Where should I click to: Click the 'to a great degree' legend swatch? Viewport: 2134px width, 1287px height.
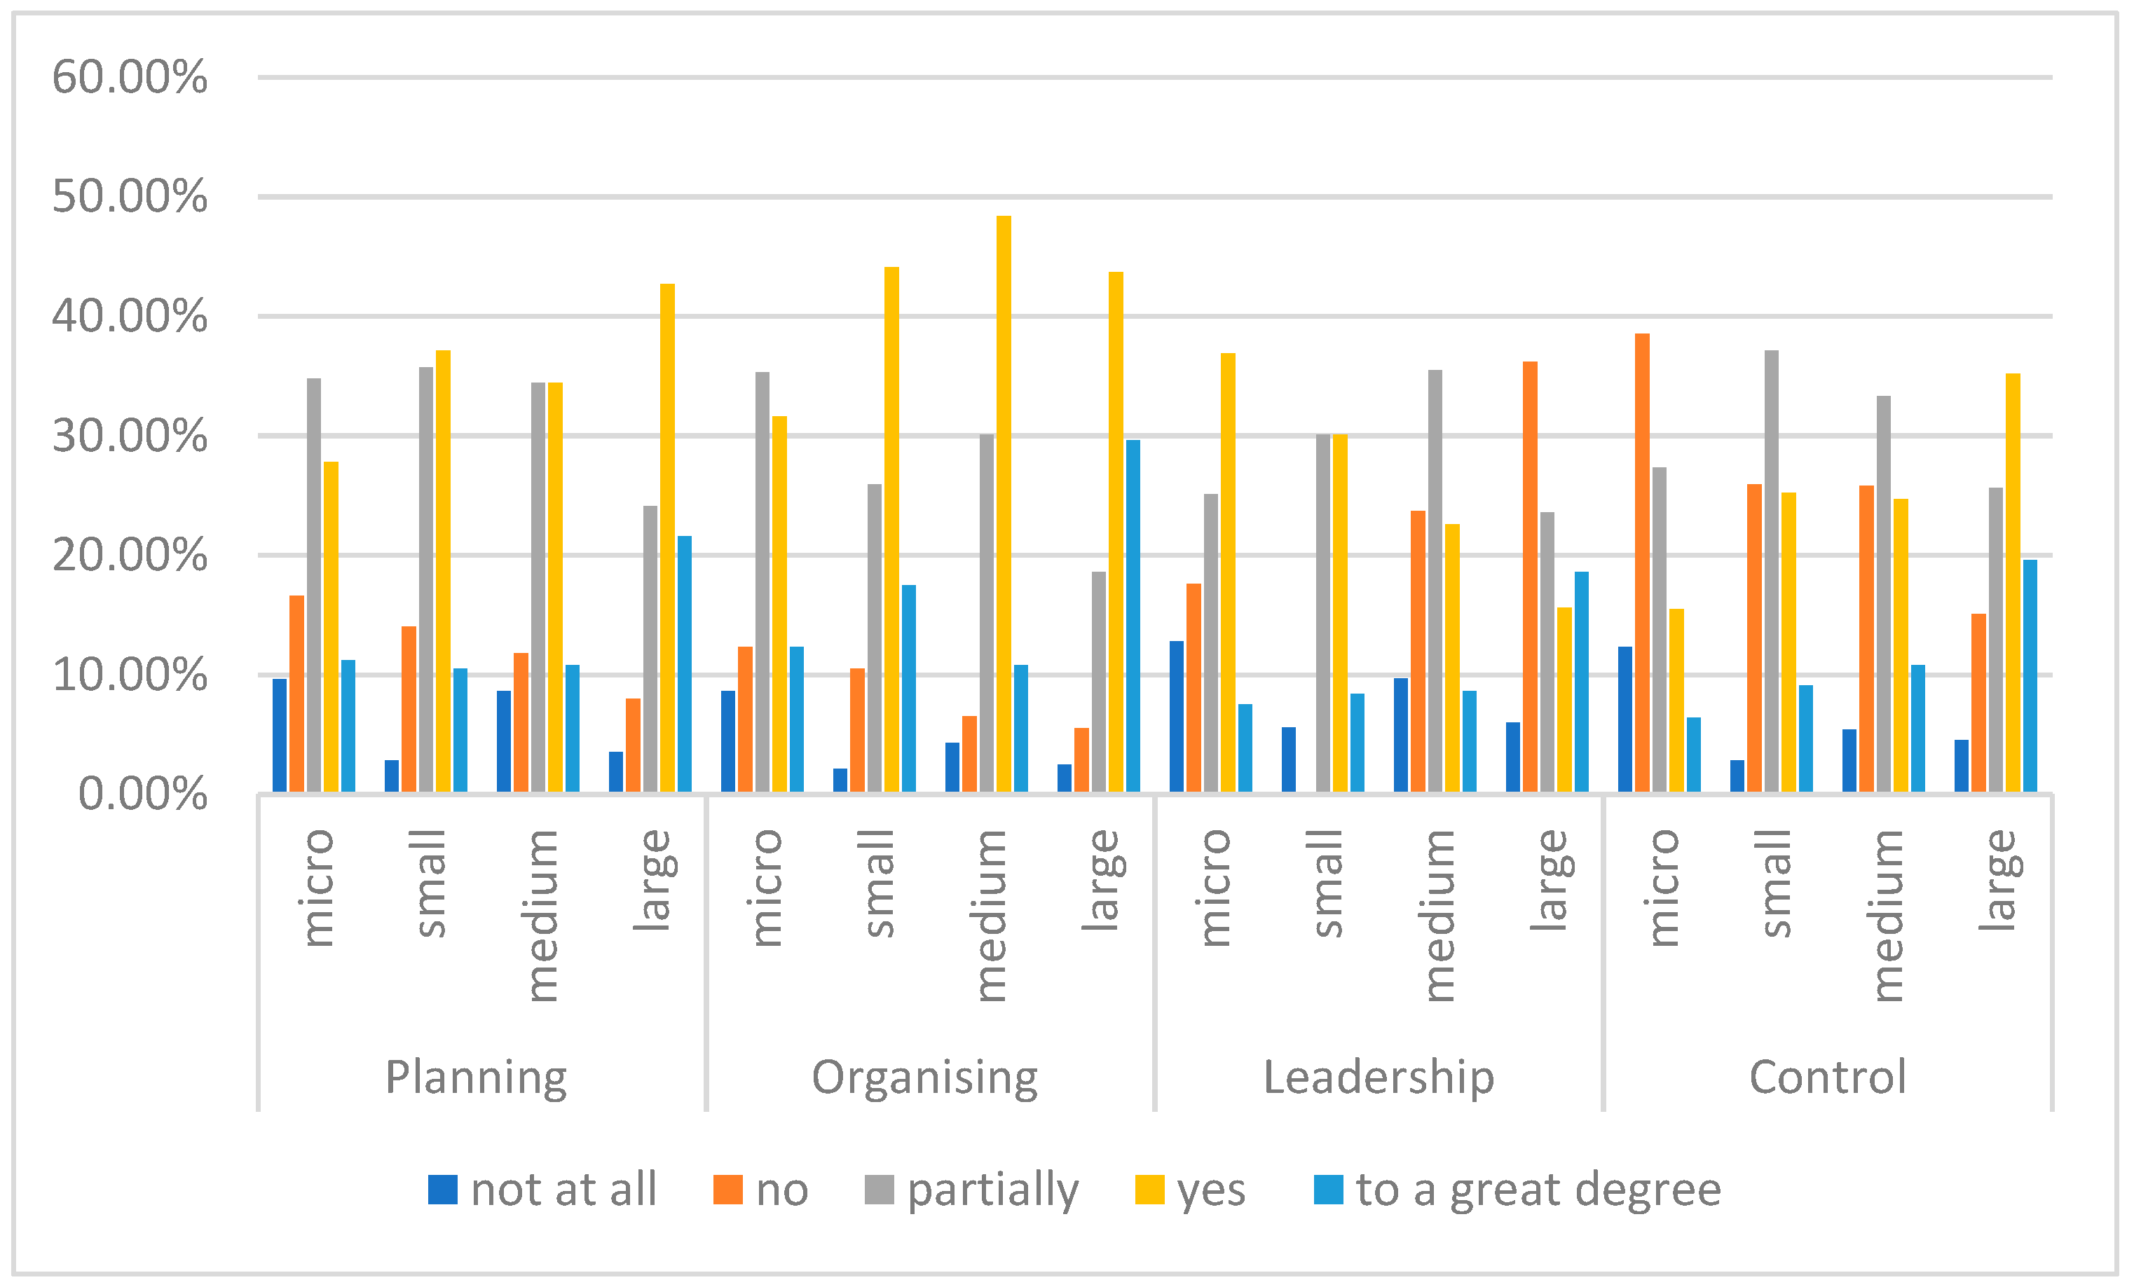coord(1329,1190)
